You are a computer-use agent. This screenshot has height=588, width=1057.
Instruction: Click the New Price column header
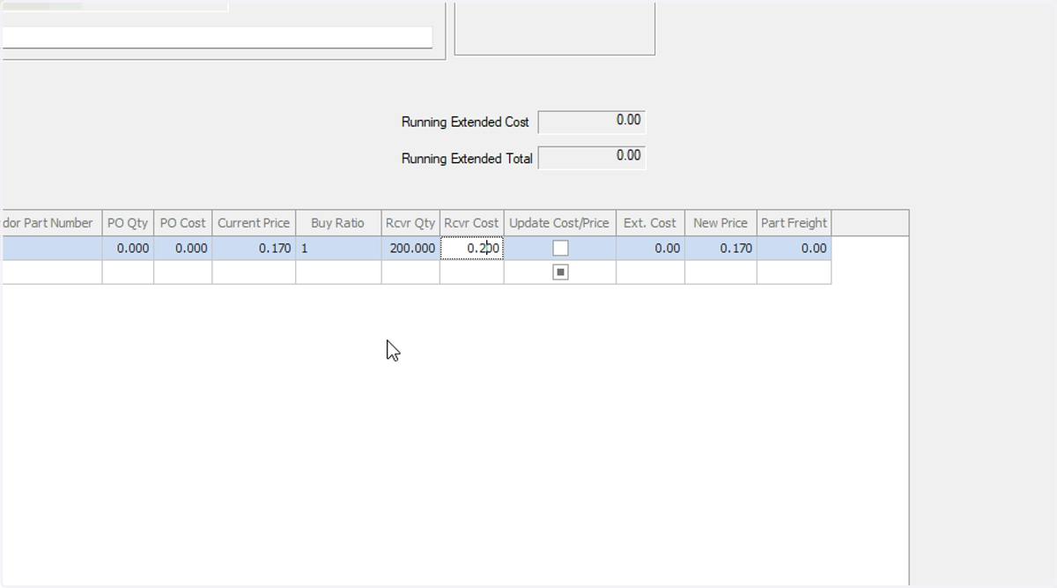[x=721, y=223]
